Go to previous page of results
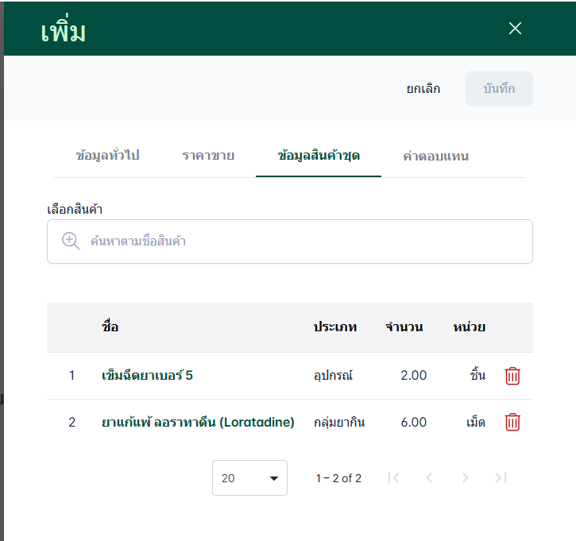 point(429,478)
